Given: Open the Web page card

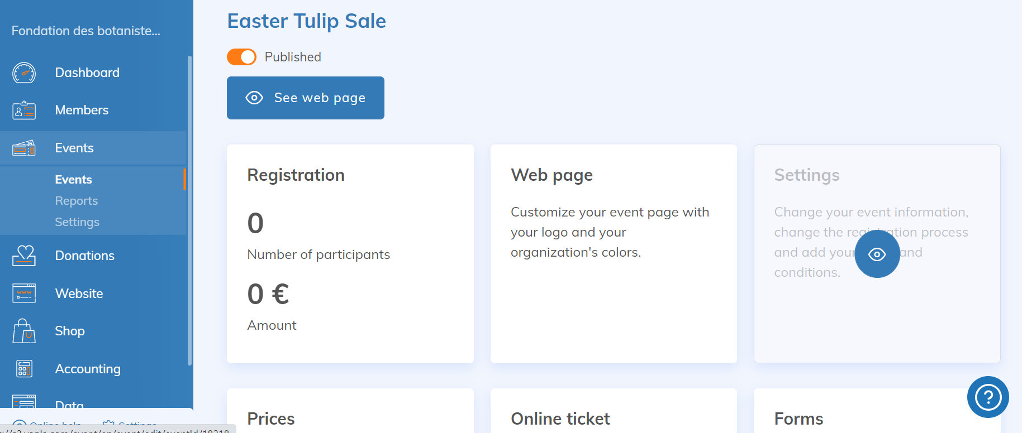Looking at the screenshot, I should [613, 254].
